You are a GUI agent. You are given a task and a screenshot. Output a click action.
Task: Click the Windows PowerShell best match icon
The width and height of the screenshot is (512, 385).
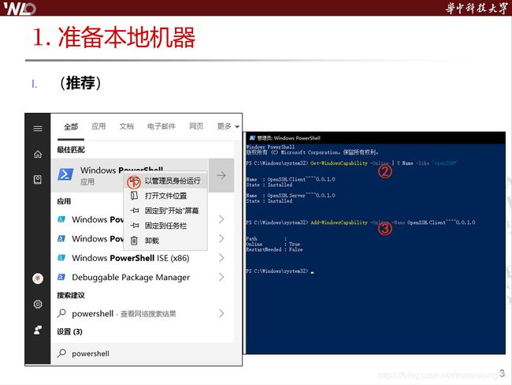tap(65, 174)
